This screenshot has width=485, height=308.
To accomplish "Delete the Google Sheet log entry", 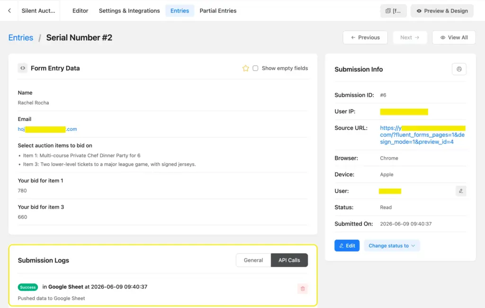I will click(303, 289).
